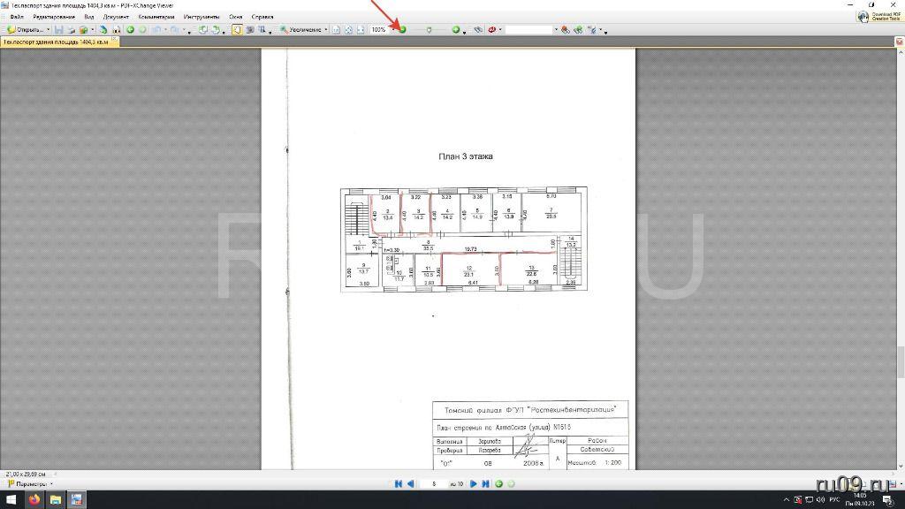Go to the first page
The height and width of the screenshot is (509, 905).
point(399,483)
